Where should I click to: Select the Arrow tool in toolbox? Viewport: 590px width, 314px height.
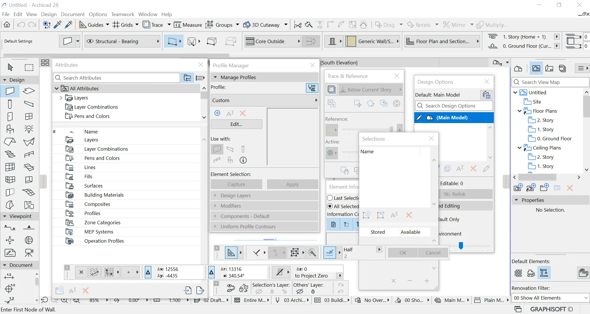coord(10,67)
